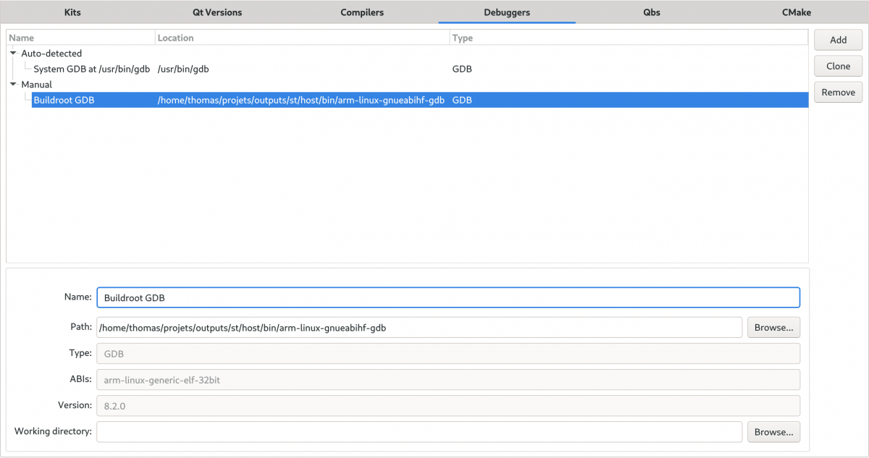Click the /usr/bin/gdb location cell
The image size is (869, 458).
point(183,69)
